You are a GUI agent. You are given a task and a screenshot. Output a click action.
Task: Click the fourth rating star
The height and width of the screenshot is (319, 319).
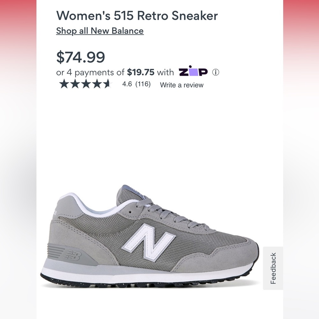click(x=97, y=85)
